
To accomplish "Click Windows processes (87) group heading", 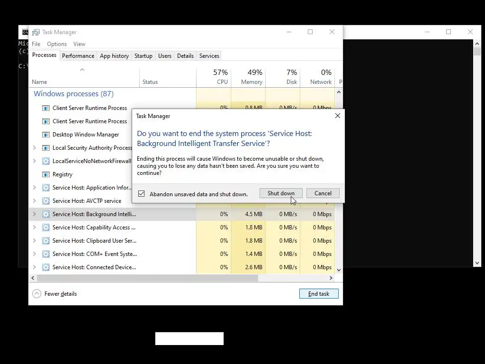I will 73,94.
